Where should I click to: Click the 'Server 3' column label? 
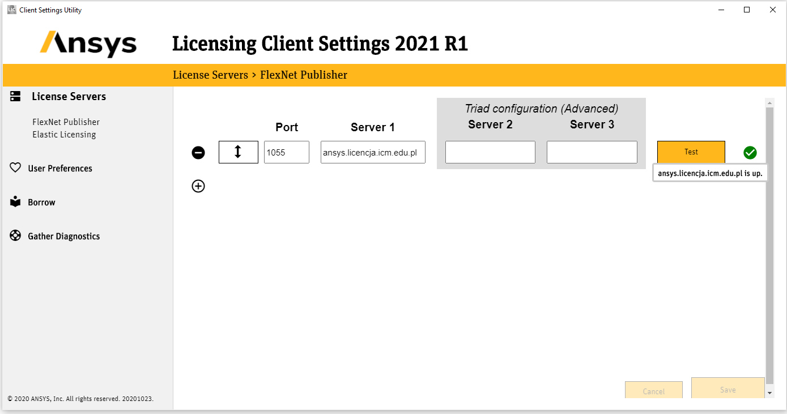click(592, 124)
